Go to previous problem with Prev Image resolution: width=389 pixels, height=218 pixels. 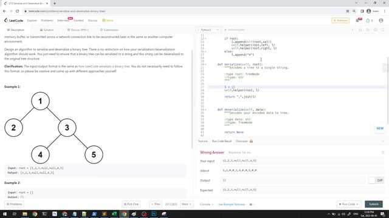pyautogui.click(x=156, y=204)
